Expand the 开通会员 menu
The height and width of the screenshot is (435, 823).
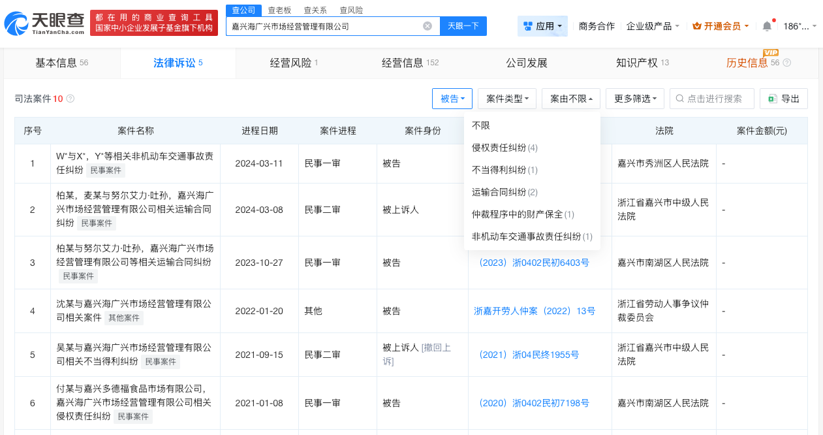click(721, 26)
